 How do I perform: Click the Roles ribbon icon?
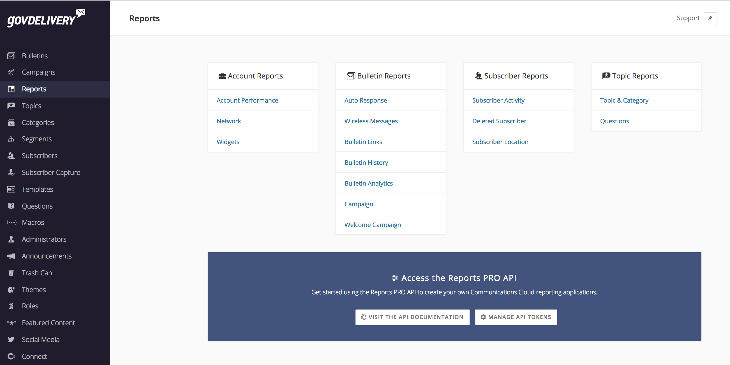click(11, 306)
